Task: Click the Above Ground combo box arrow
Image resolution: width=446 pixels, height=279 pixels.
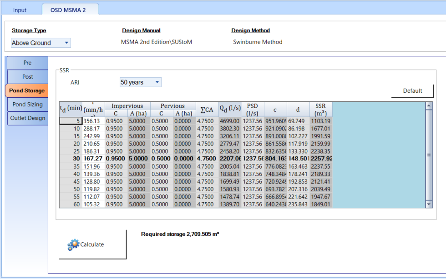Action: (66, 42)
